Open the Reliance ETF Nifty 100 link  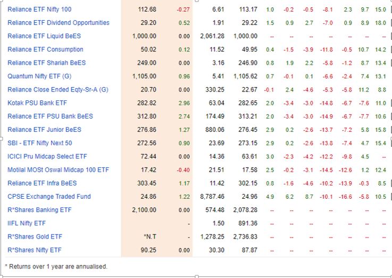(x=39, y=10)
